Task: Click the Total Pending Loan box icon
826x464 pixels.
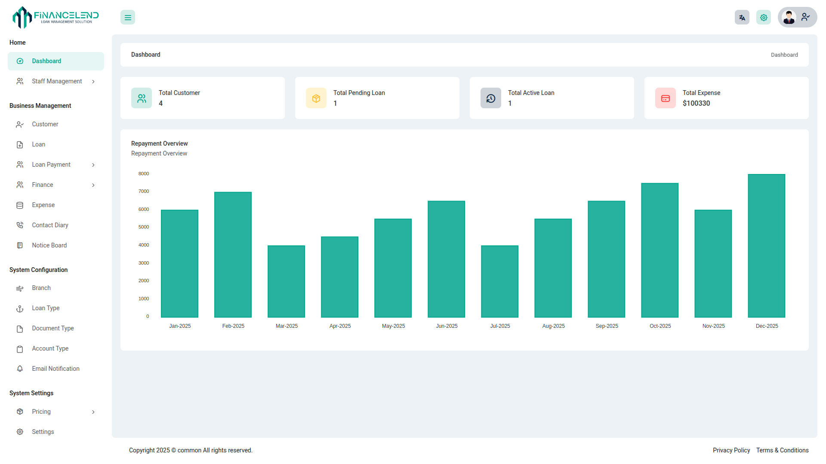Action: click(x=316, y=98)
